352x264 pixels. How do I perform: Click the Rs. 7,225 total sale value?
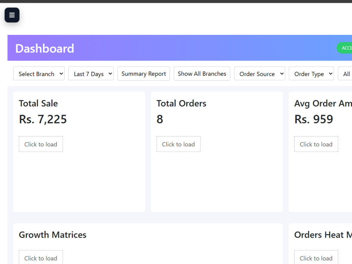tap(43, 119)
